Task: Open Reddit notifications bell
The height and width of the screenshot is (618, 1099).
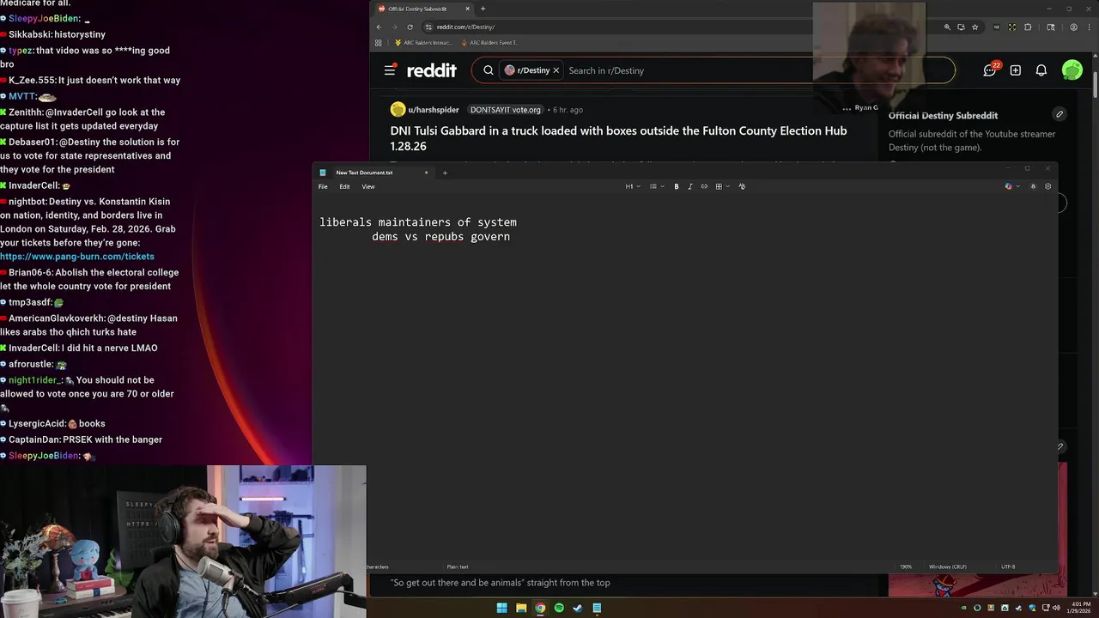Action: click(1041, 70)
